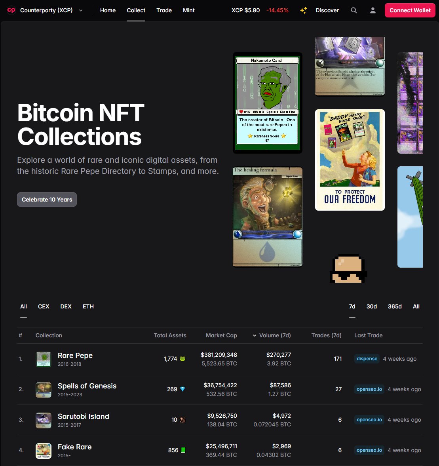439x466 pixels.
Task: Click opensea.io badge in Spells of Genesis row
Action: click(x=369, y=389)
